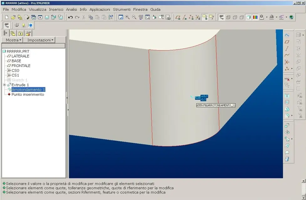Click the Coordinate System tool in right toolbar

pyautogui.click(x=287, y=62)
